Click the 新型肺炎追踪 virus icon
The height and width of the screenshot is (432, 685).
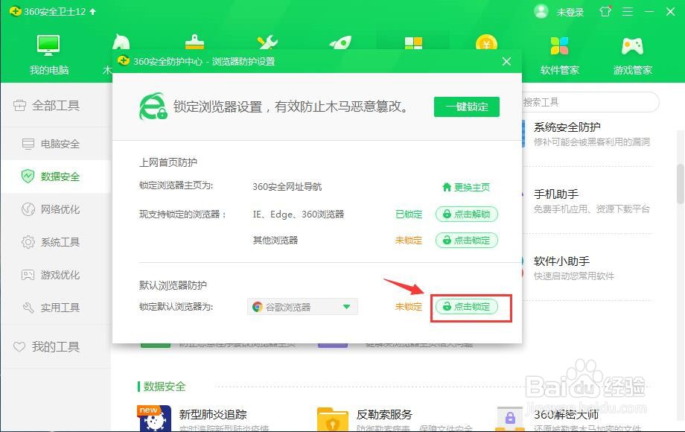155,419
